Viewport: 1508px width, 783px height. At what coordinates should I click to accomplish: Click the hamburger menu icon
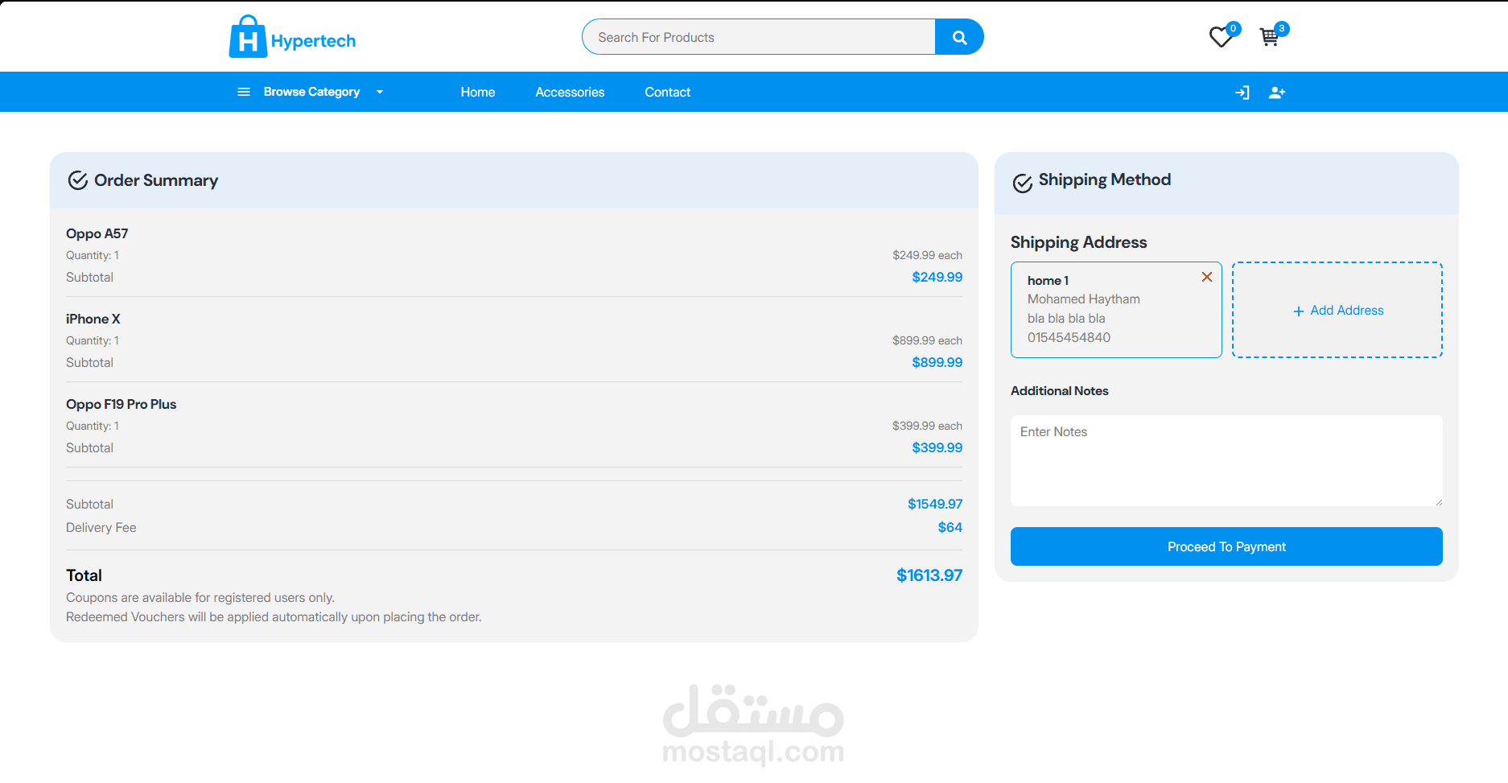pos(244,92)
